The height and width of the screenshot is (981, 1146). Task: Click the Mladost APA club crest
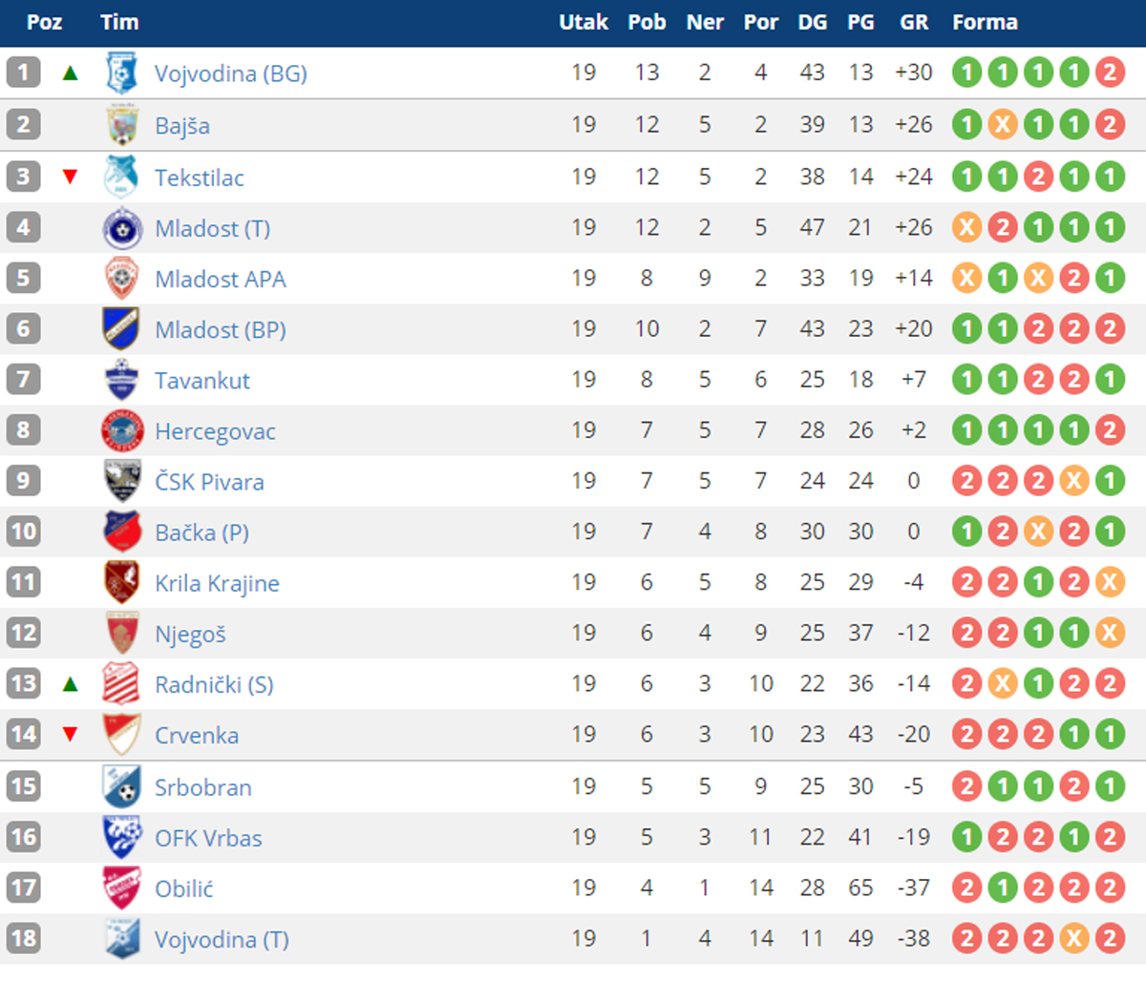click(x=121, y=279)
